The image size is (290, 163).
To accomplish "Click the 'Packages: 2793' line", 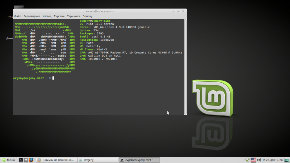I will click(x=92, y=33).
